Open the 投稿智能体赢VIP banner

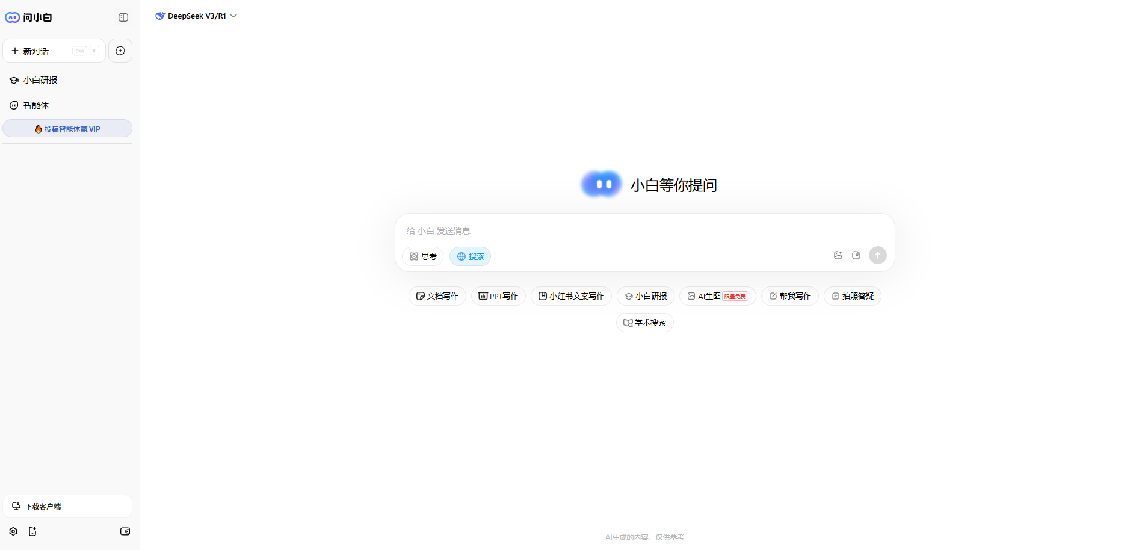pyautogui.click(x=67, y=128)
